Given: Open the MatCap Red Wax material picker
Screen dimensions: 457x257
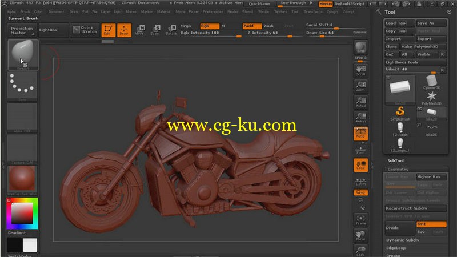Looking at the screenshot, I should click(x=22, y=180).
